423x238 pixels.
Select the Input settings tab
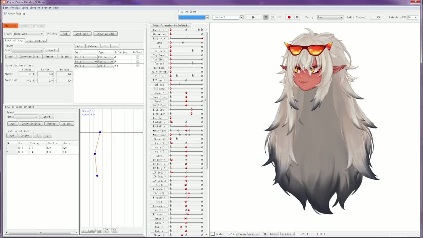14,41
